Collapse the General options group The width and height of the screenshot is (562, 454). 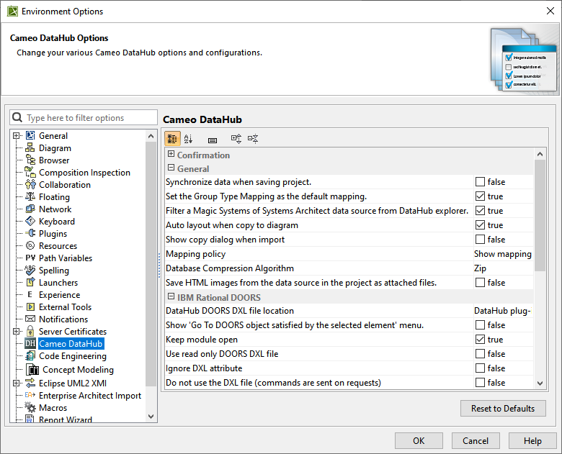point(171,168)
